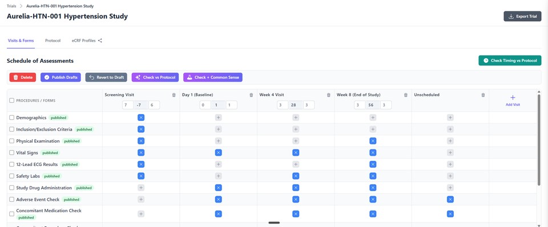The height and width of the screenshot is (227, 548).
Task: Add Study Drug Administration to Screening Visit
Action: pyautogui.click(x=141, y=188)
